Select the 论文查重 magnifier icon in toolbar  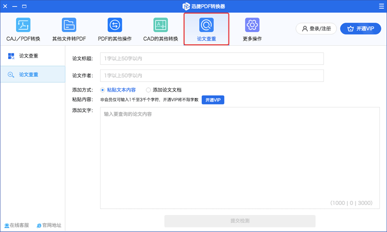(x=206, y=25)
